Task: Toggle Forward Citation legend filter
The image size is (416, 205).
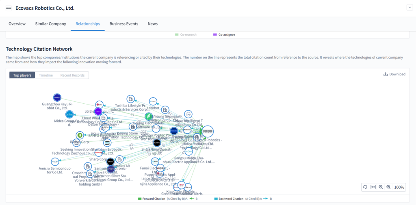Action: 152,199
